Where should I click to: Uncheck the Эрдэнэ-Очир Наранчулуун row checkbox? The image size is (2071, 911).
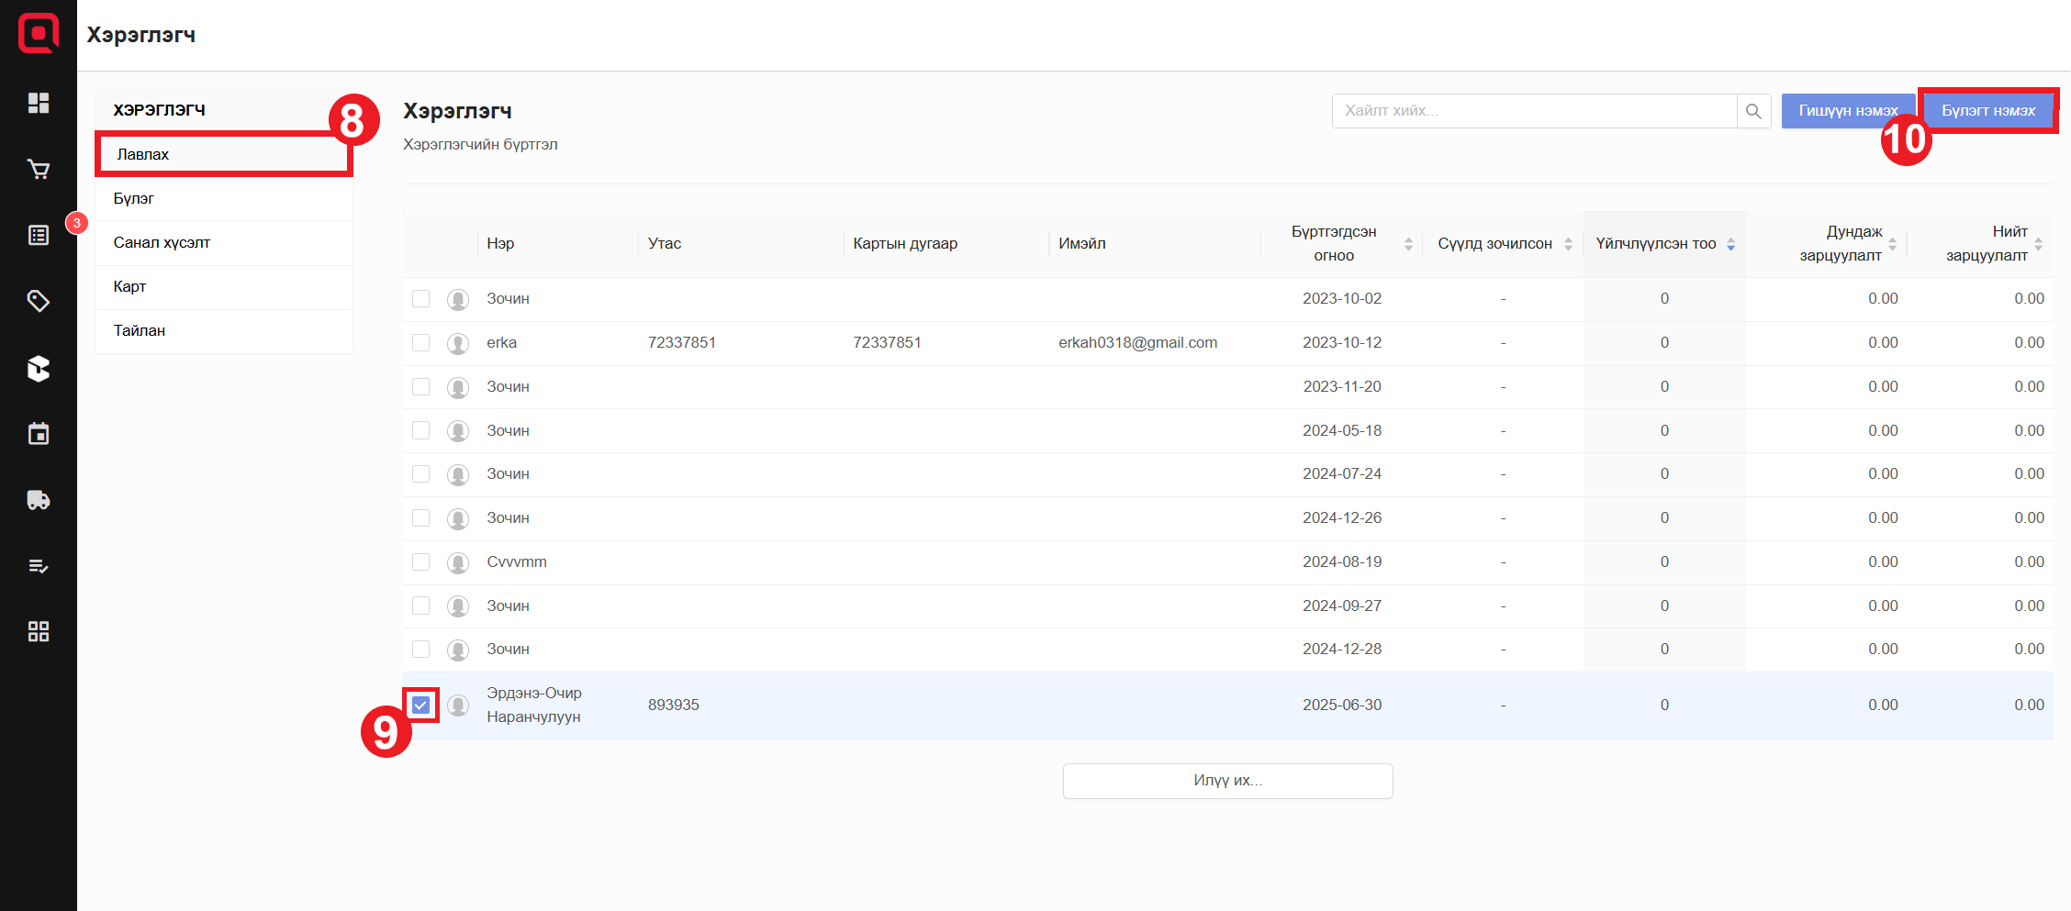pyautogui.click(x=421, y=705)
